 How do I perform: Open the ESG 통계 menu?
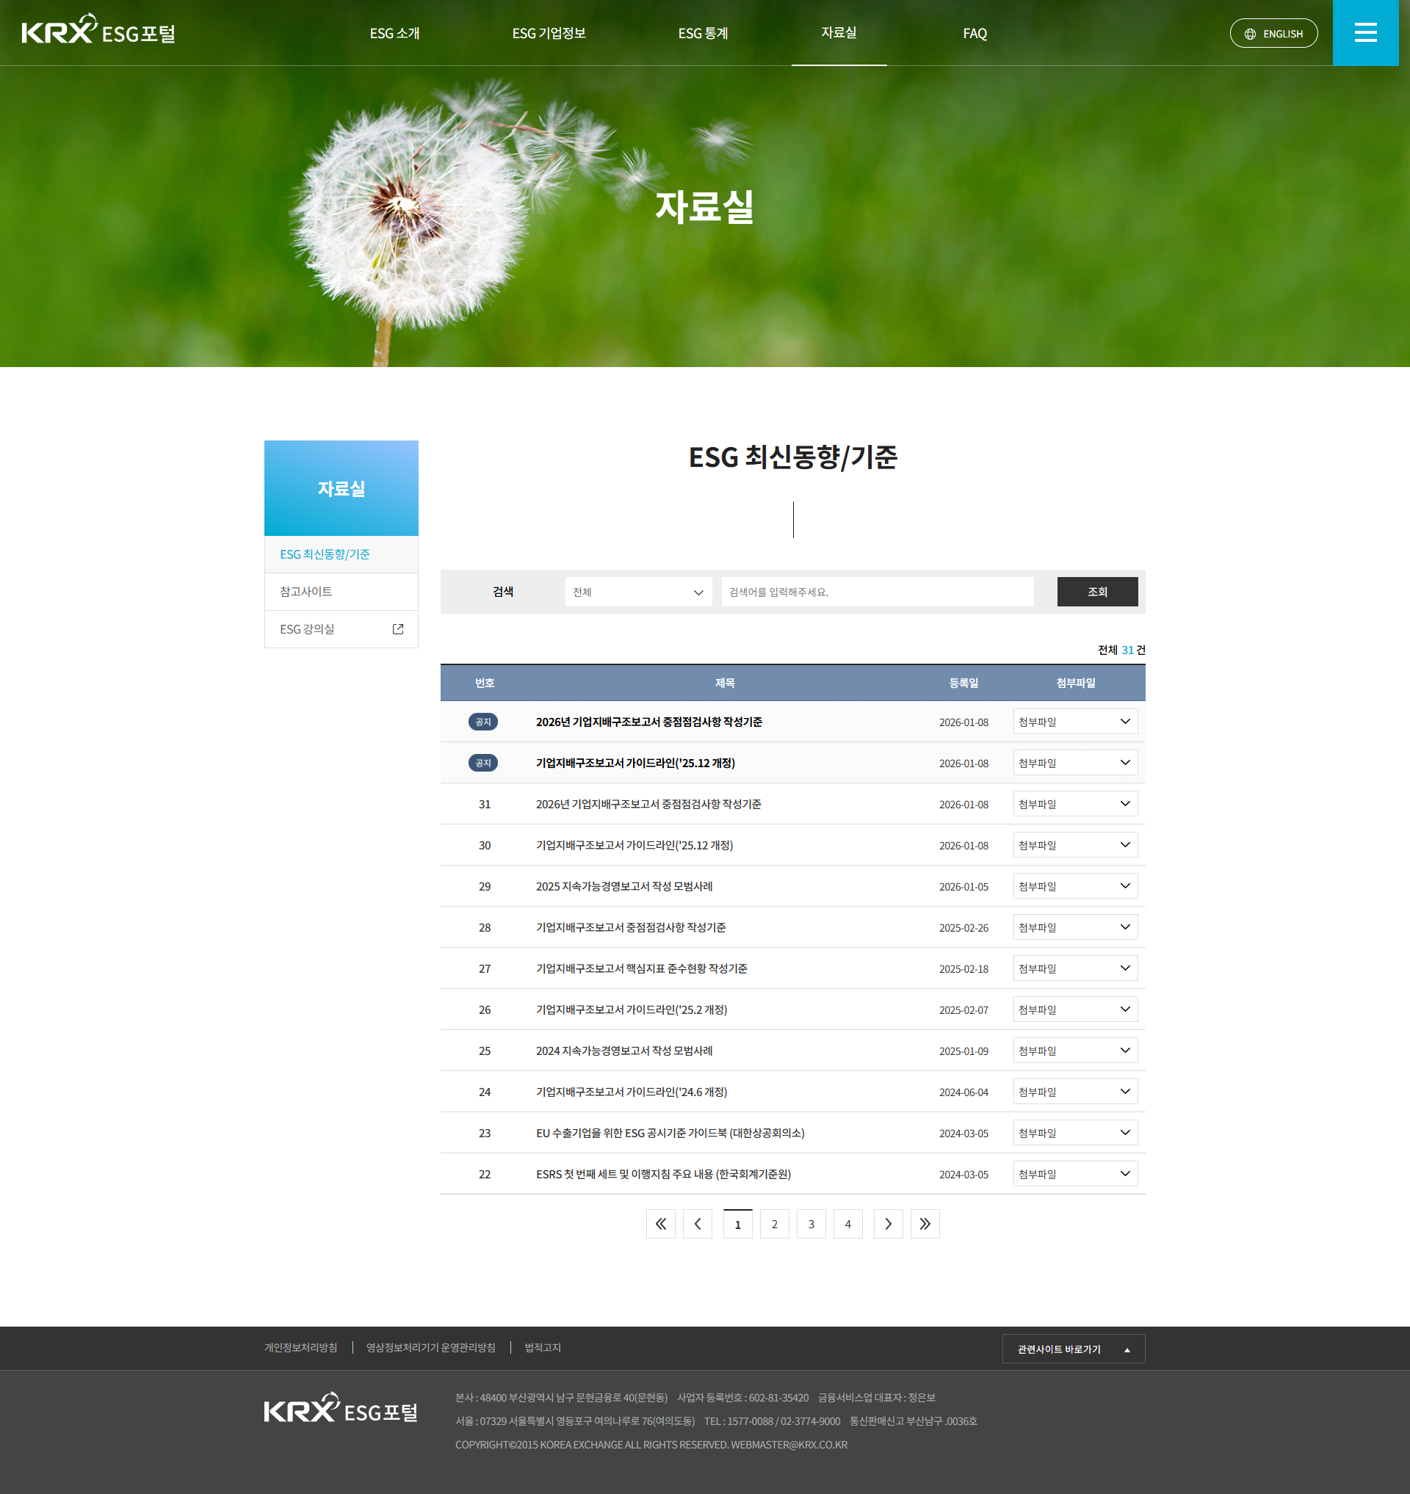[x=703, y=33]
